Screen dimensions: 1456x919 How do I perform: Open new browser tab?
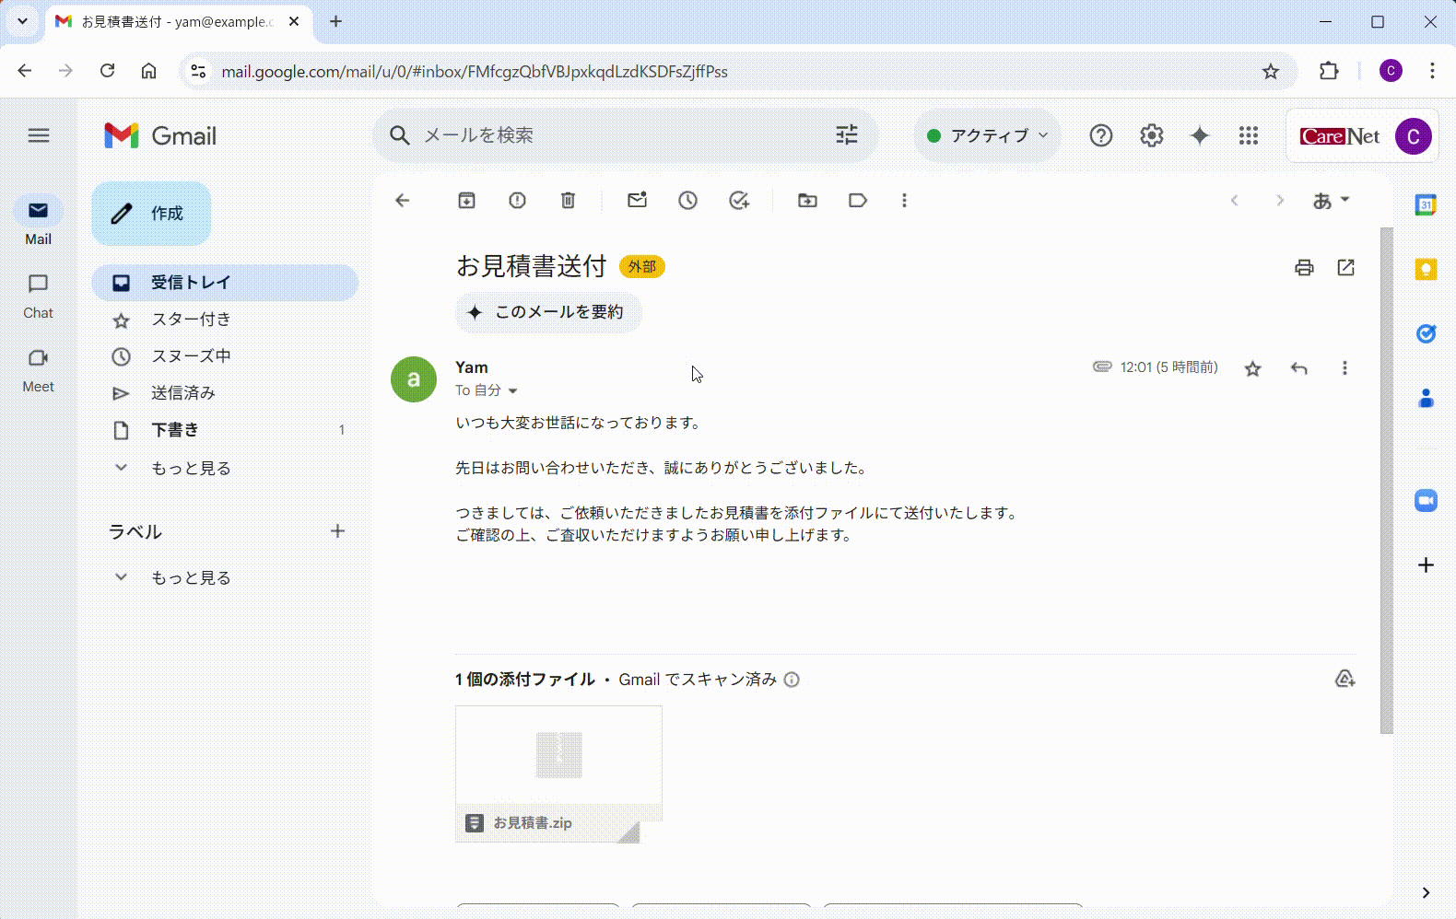click(335, 21)
